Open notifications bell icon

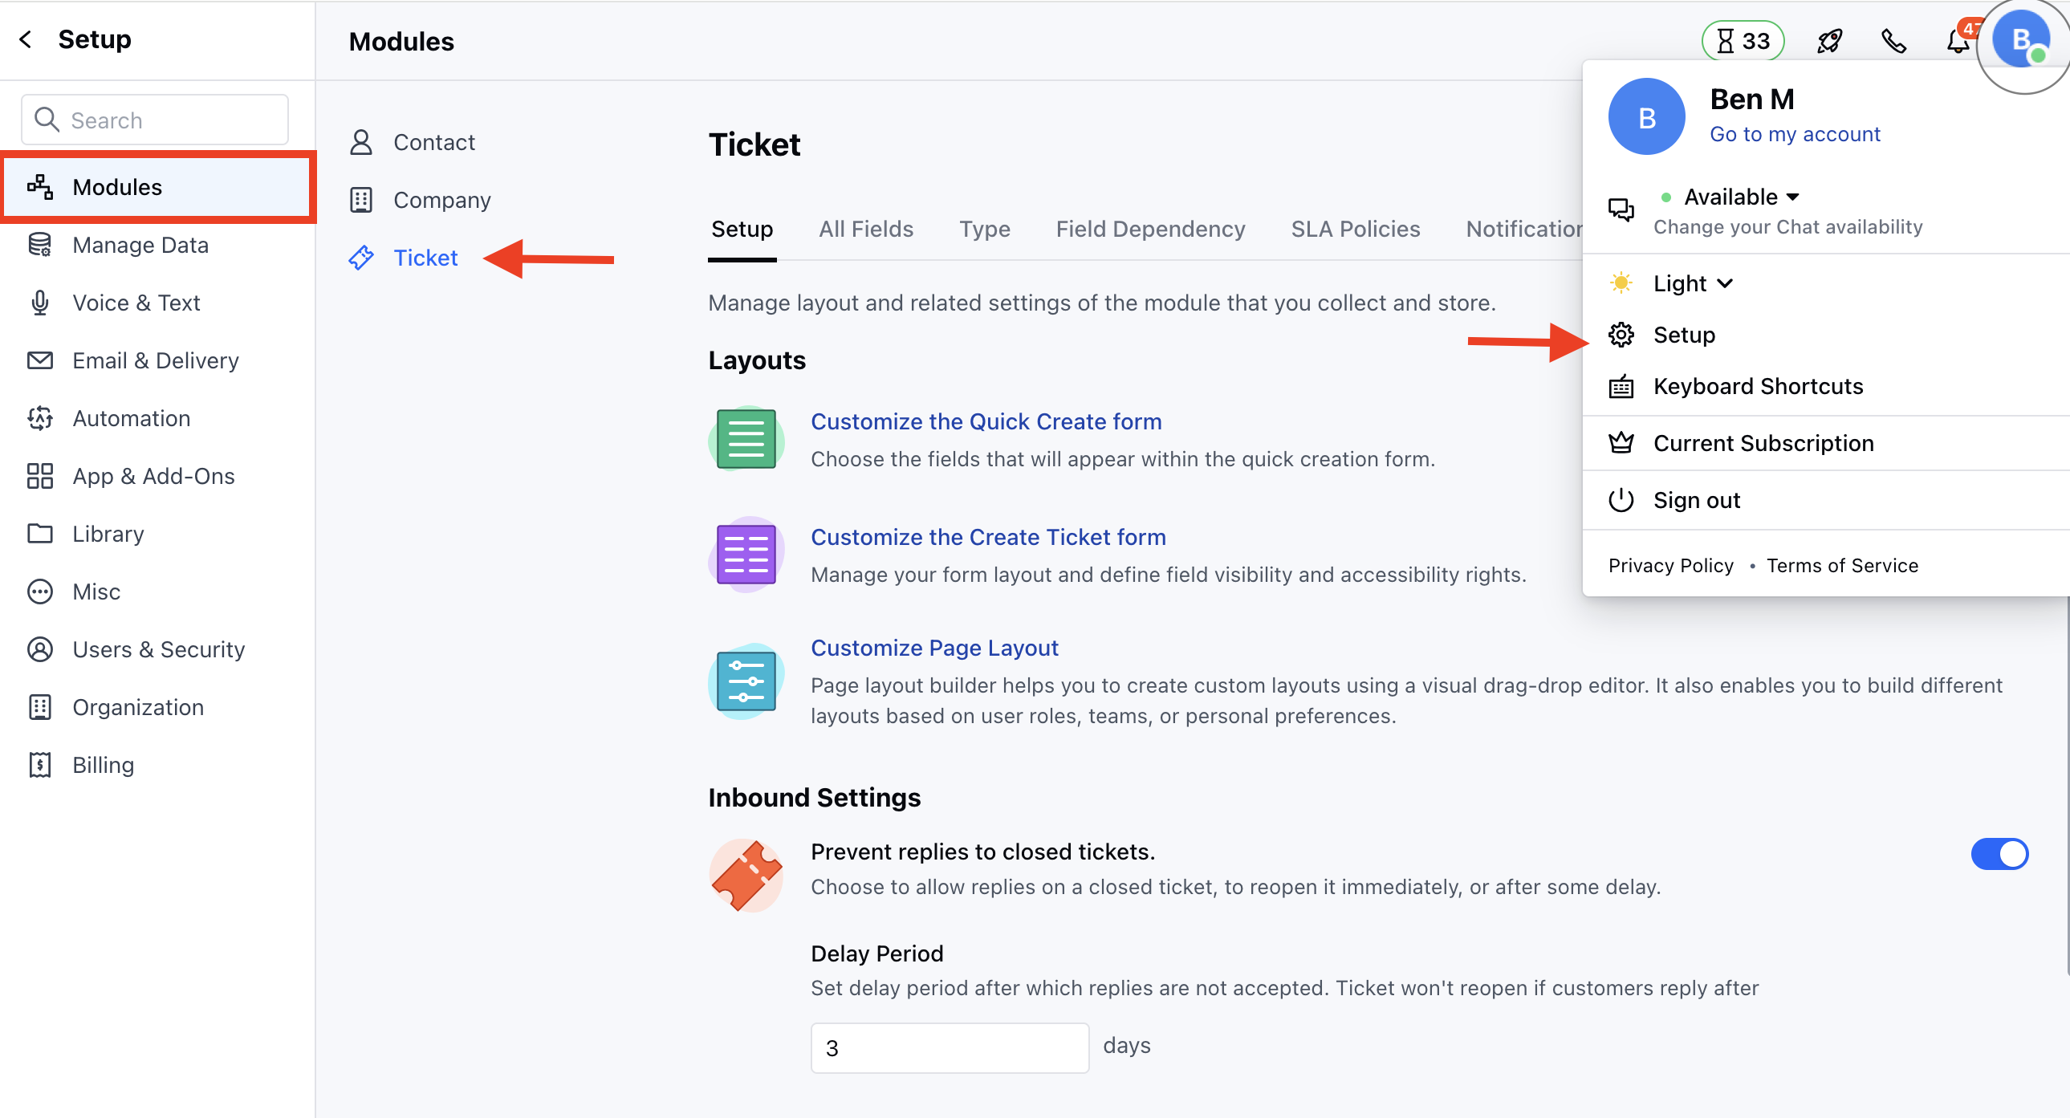pyautogui.click(x=1958, y=41)
